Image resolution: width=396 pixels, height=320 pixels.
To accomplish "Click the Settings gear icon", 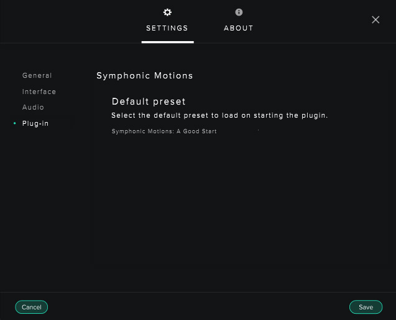I will (167, 12).
